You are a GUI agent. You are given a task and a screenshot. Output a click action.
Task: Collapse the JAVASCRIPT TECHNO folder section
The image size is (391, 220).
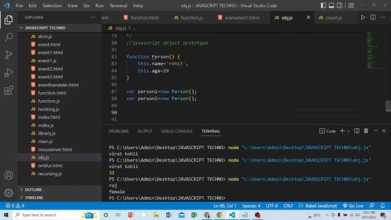(60, 28)
